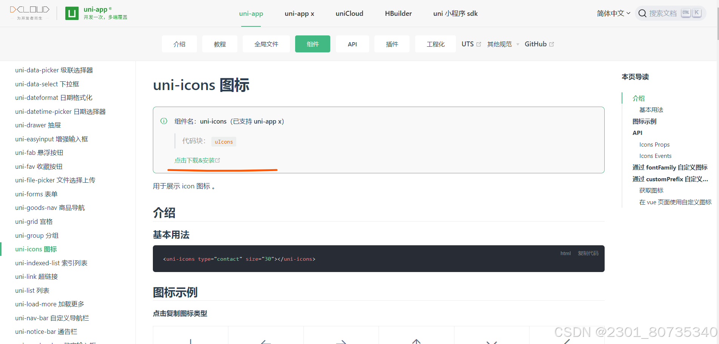Screen dimensions: 719x344
Task: Open the uni 小程序 sdk tab
Action: (456, 14)
